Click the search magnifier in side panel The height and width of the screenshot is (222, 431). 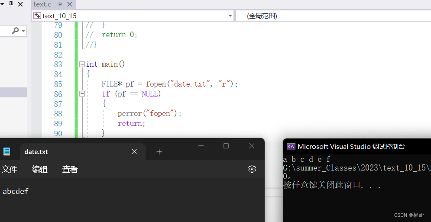(16, 31)
